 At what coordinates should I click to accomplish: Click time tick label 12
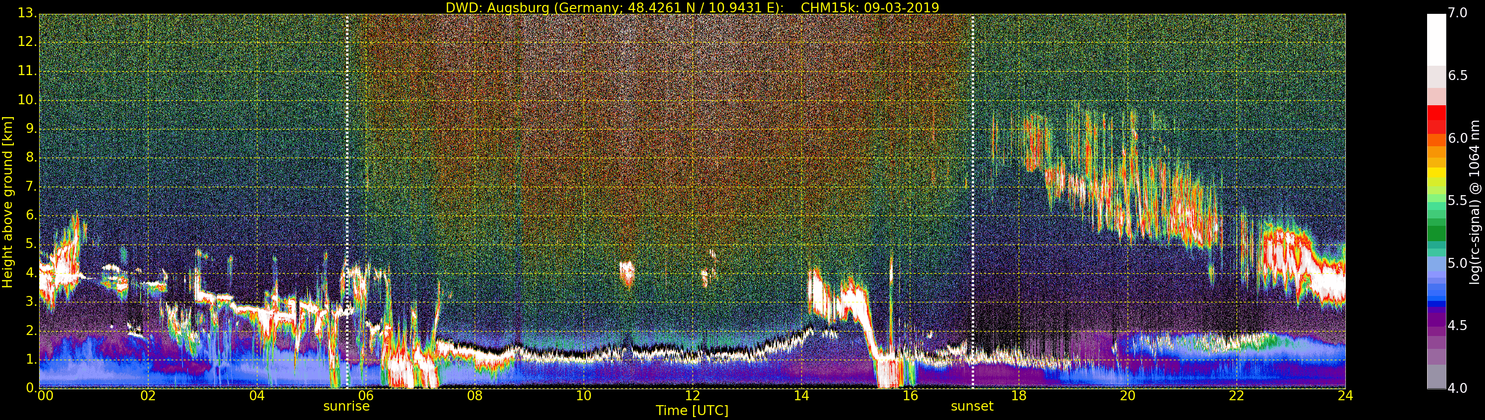point(693,396)
